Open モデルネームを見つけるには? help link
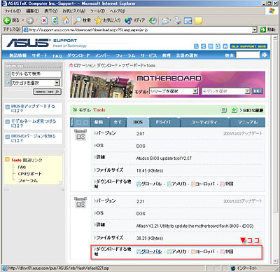Screen dimensions: 280x272 tap(34, 123)
